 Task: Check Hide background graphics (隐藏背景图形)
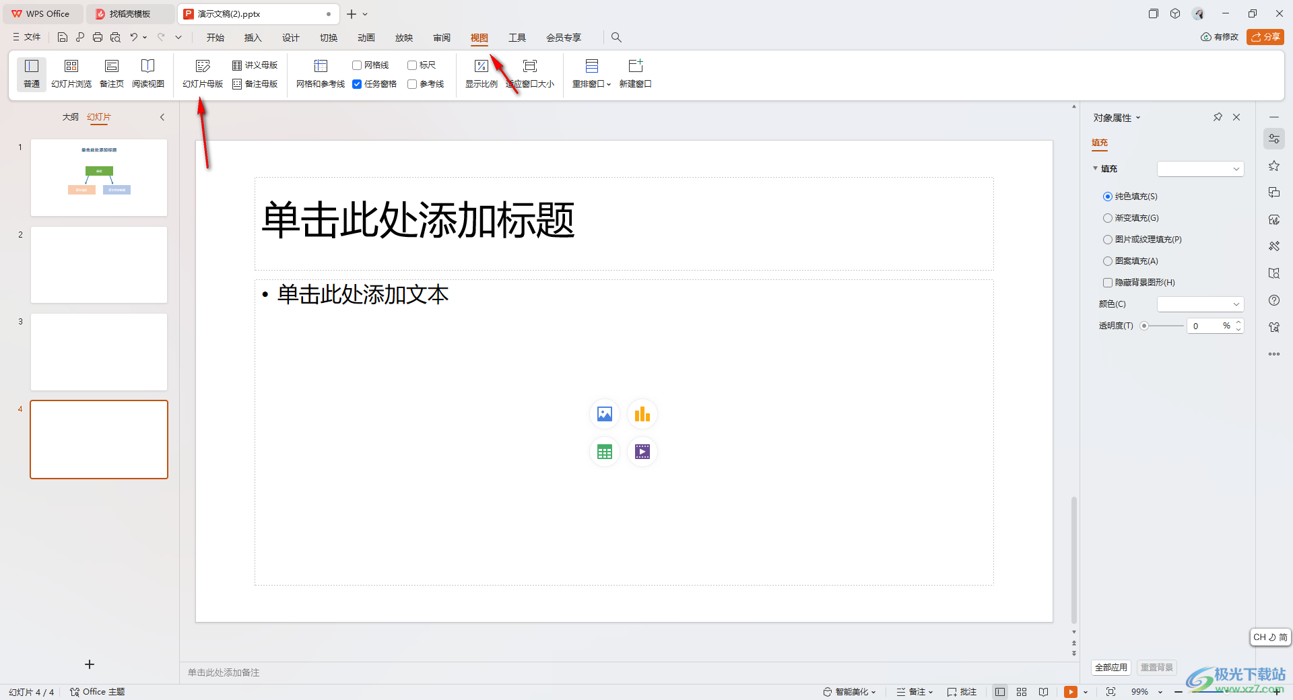pyautogui.click(x=1108, y=283)
